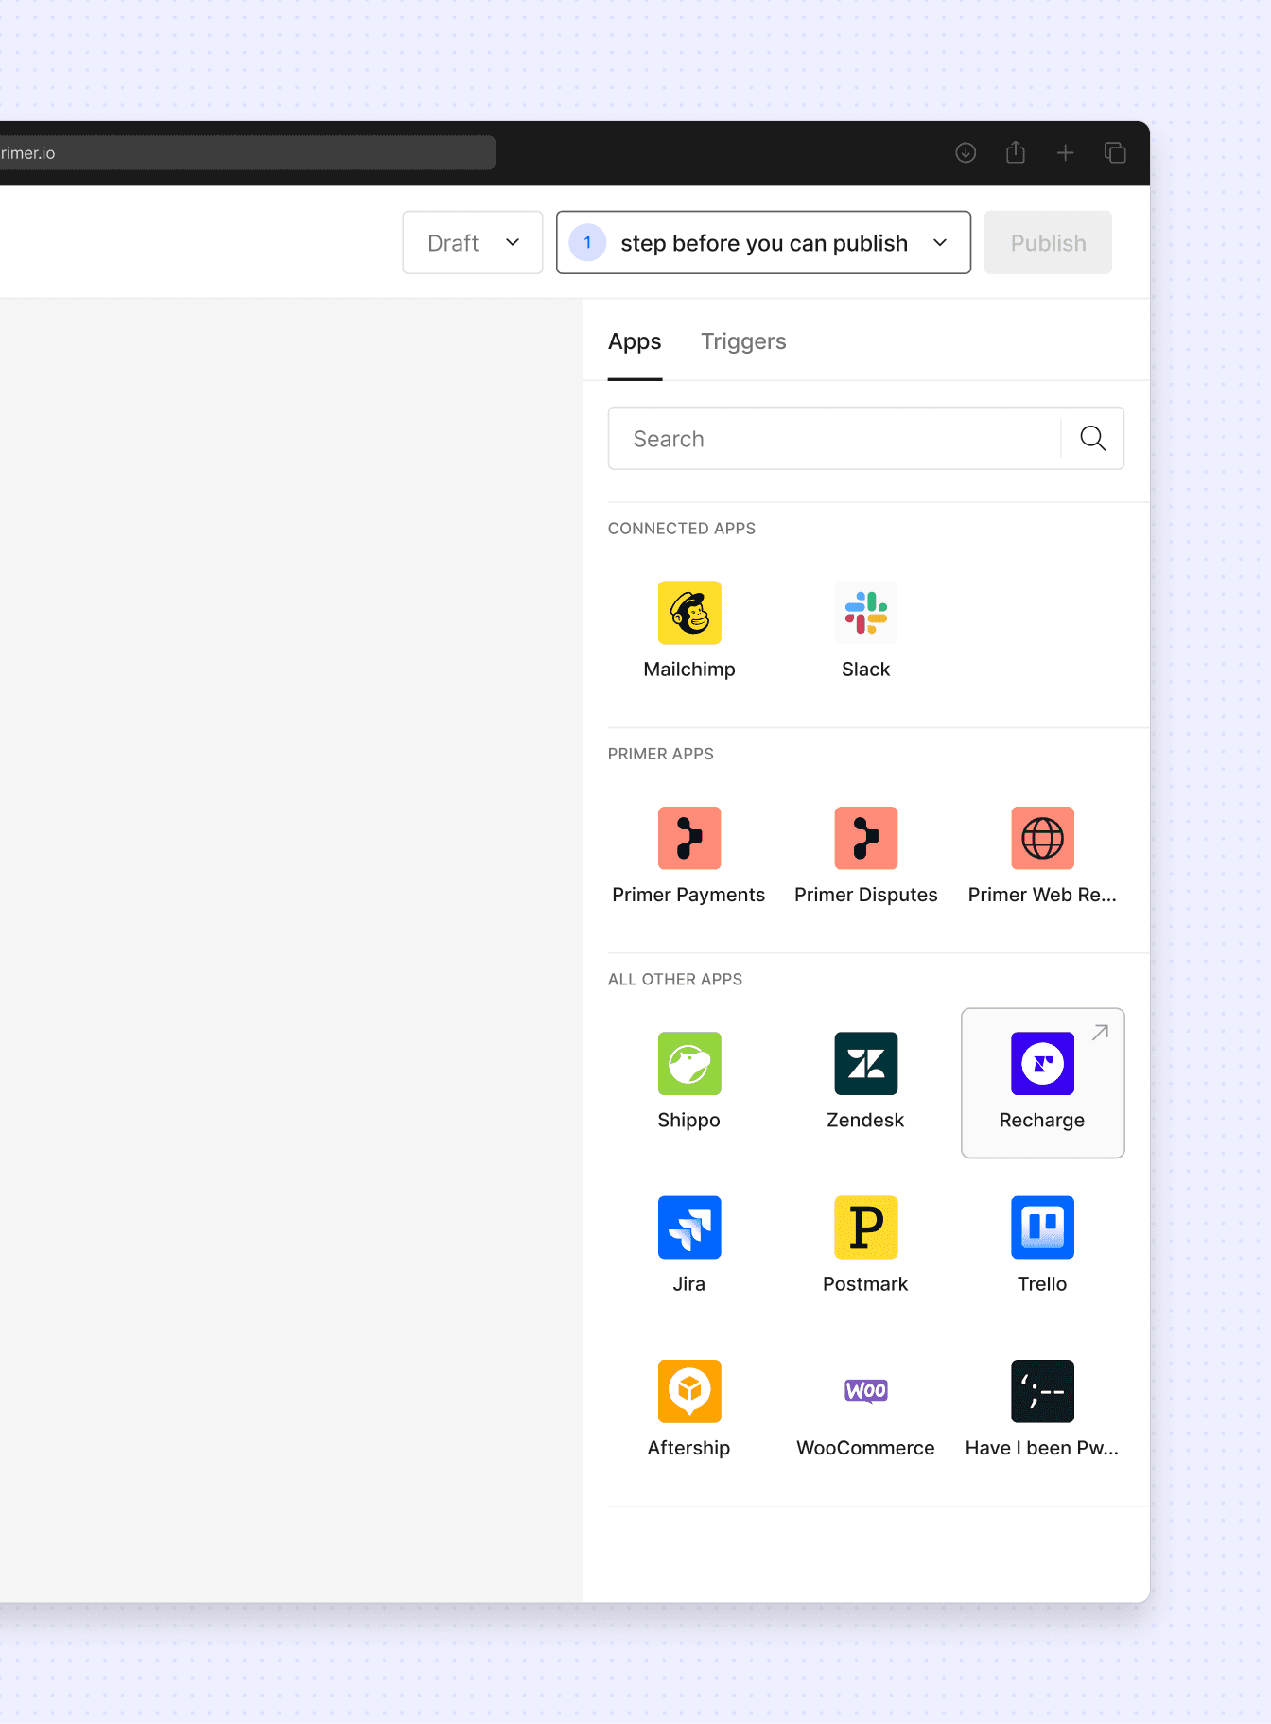Click the Shippo label text
This screenshot has height=1724, width=1271.
689,1121
